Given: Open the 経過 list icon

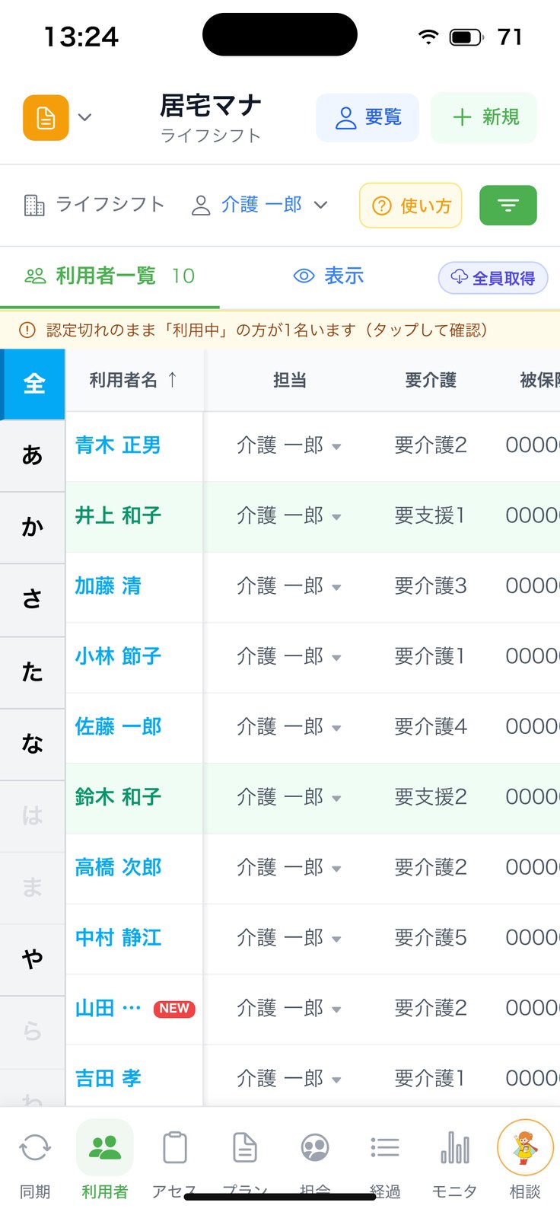Looking at the screenshot, I should tap(385, 1148).
